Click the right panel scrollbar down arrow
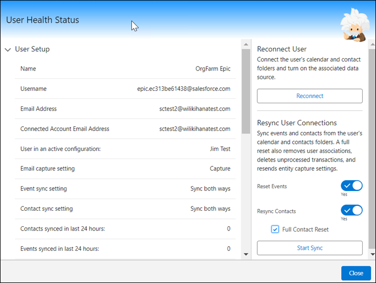 (372, 254)
